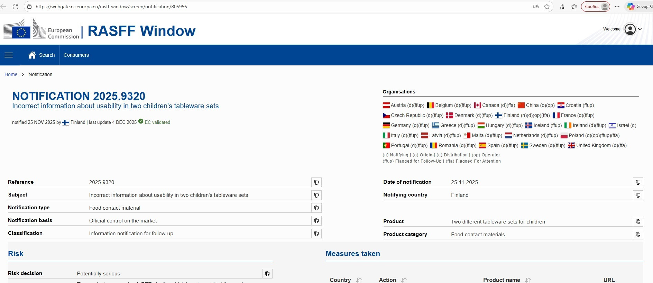The height and width of the screenshot is (283, 653).
Task: Sort measures table by Product name
Action: click(527, 280)
